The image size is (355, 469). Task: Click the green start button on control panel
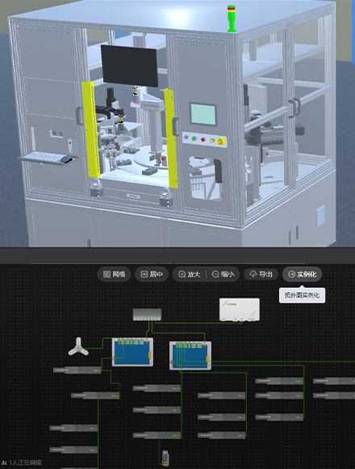click(x=194, y=138)
